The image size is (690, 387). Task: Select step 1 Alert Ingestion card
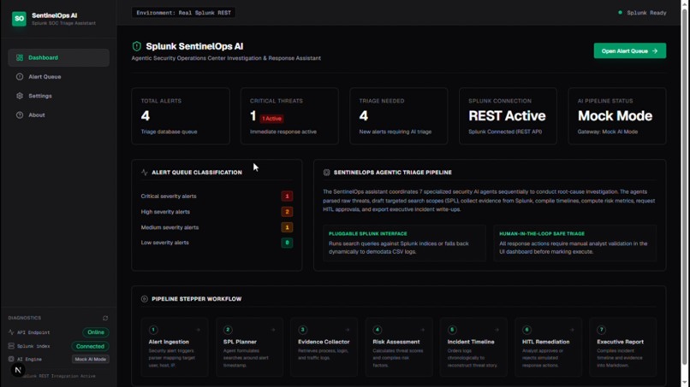(175, 347)
